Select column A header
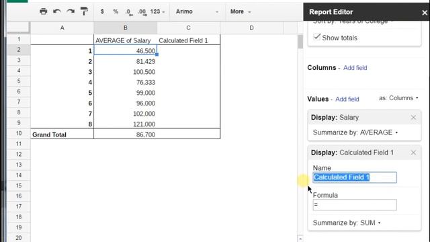The image size is (430, 242). coord(62,28)
